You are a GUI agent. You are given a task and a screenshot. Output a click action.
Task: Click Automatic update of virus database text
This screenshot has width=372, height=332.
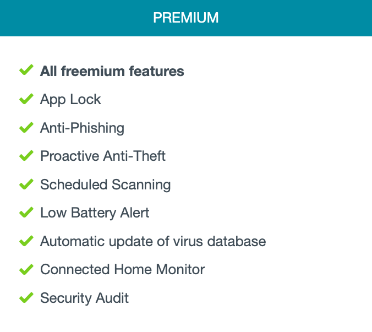[x=153, y=242]
